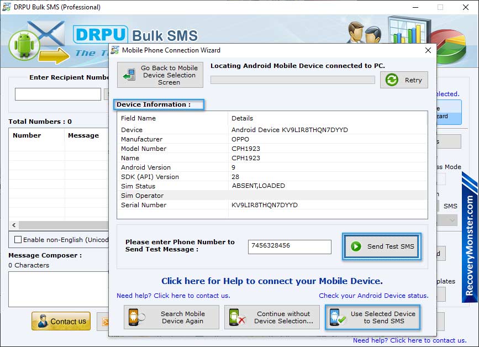Image resolution: width=479 pixels, height=347 pixels.
Task: Click the yellow arrow icon in banner
Action: click(x=54, y=56)
